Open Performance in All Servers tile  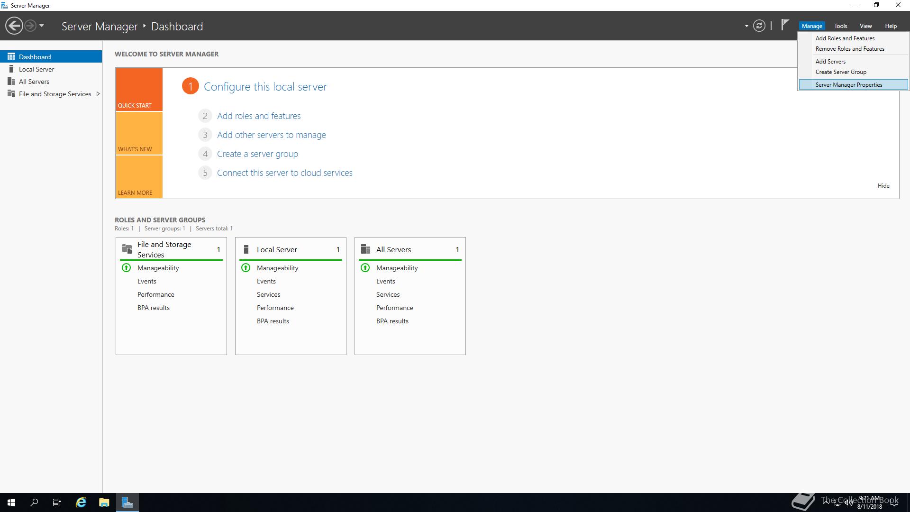click(395, 308)
